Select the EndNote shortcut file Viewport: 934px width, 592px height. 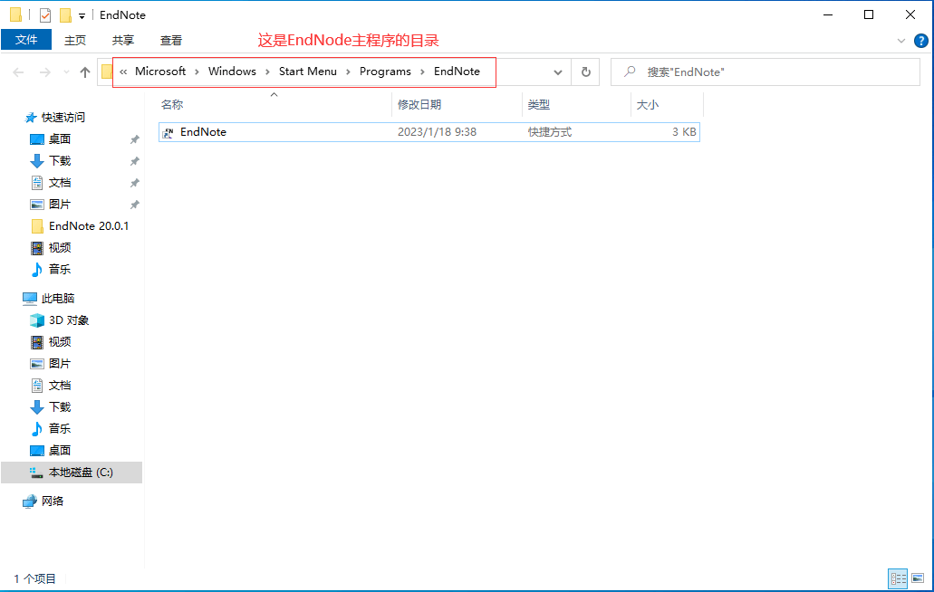428,132
